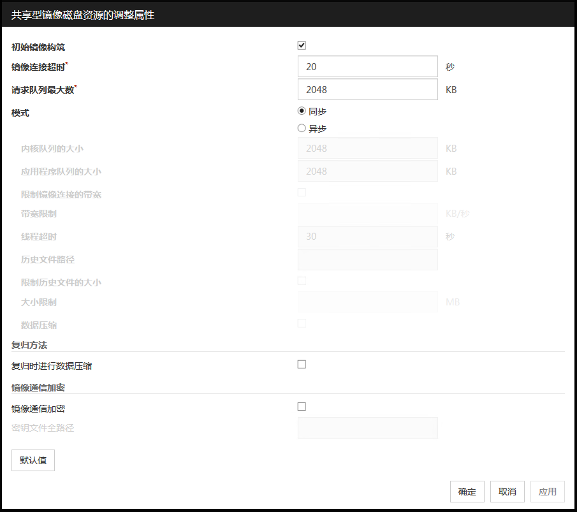Toggle the 数据压缩 checkbox

point(302,323)
